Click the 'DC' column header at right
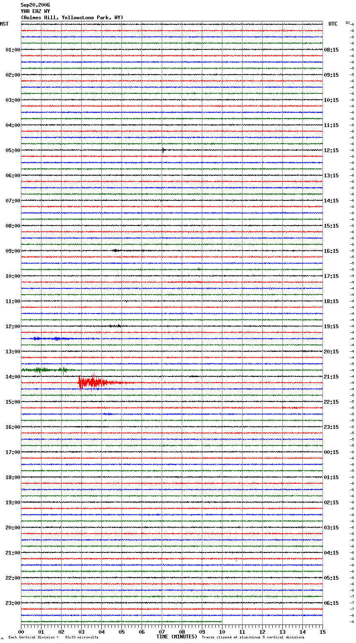Screen dimensions: 356x643 (x=348, y=23)
